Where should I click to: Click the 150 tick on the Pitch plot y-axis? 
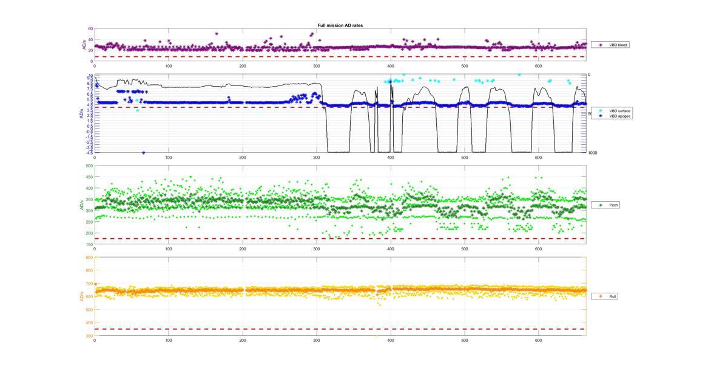[x=89, y=245]
